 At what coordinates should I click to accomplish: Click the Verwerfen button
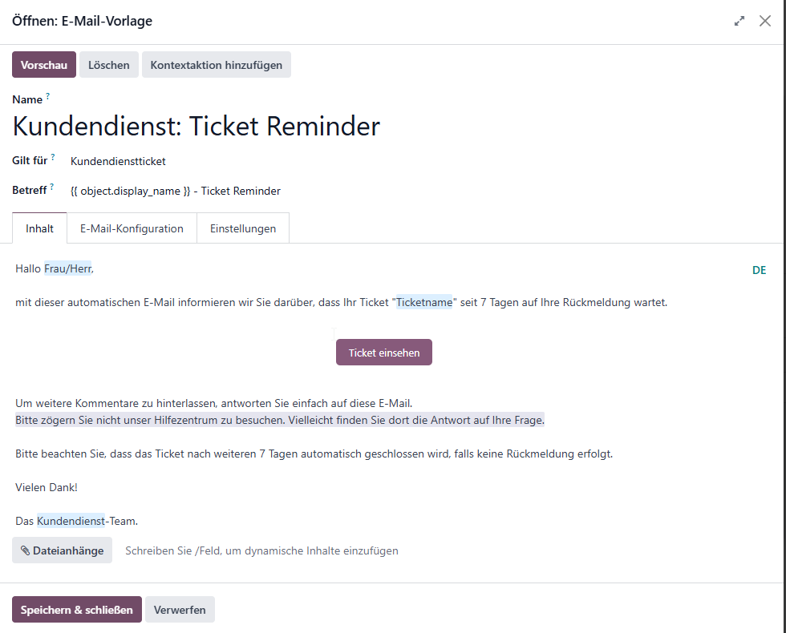point(180,610)
